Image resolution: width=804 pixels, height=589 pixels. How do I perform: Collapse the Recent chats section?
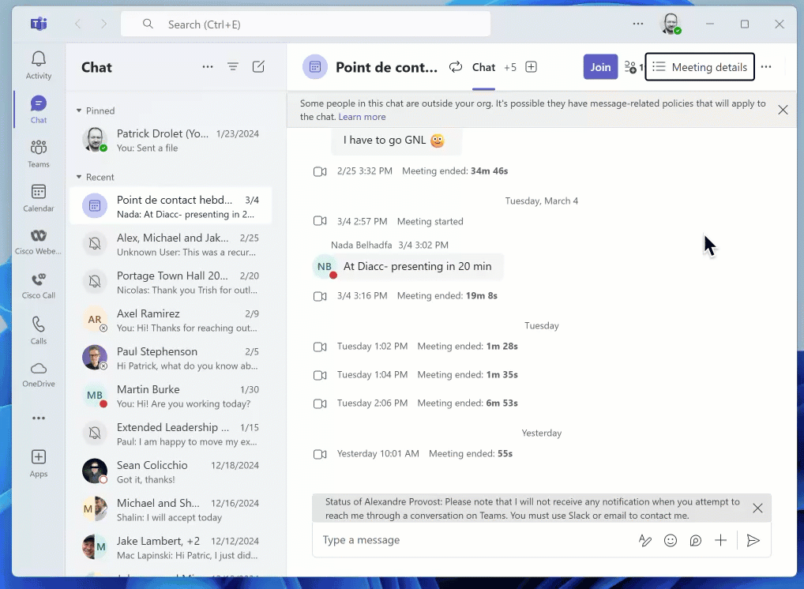tap(79, 177)
